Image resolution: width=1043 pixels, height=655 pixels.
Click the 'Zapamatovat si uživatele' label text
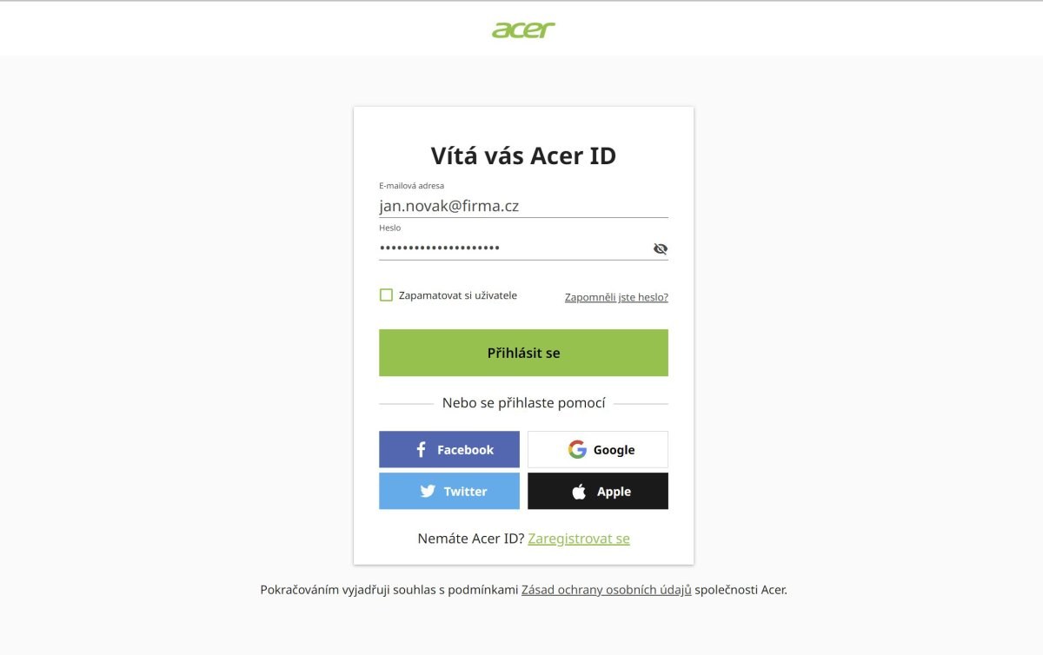457,295
